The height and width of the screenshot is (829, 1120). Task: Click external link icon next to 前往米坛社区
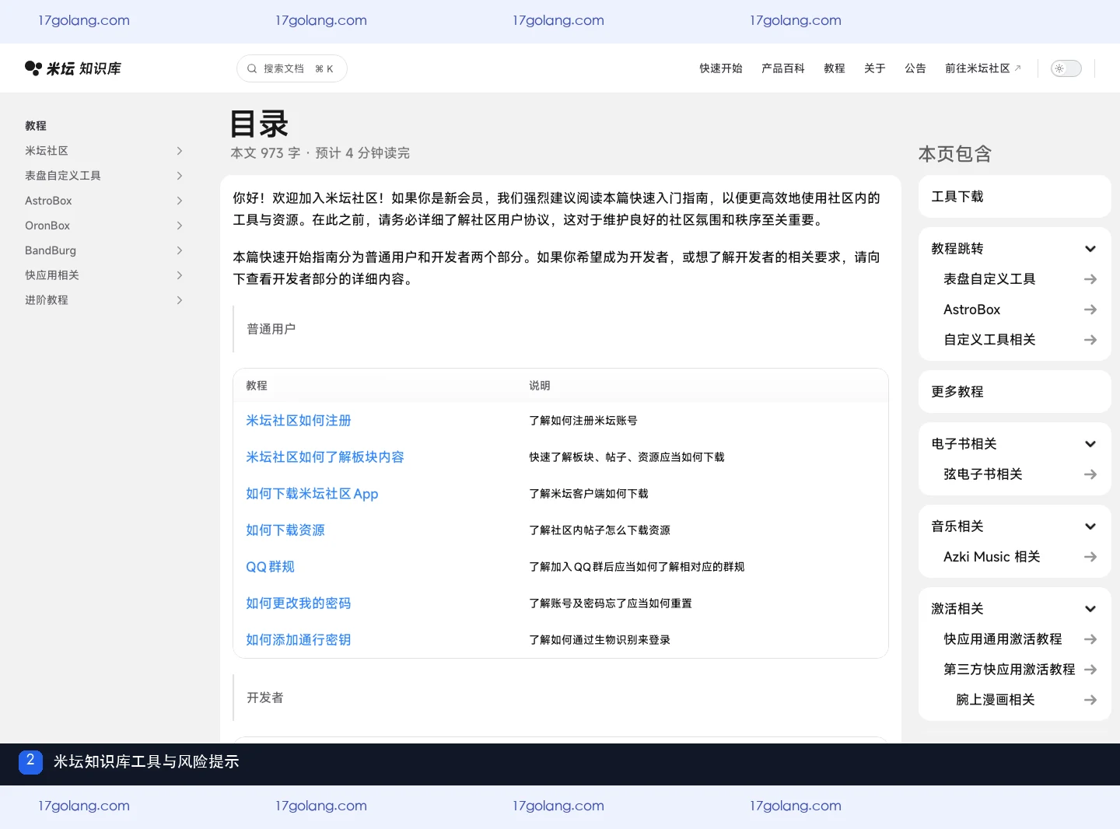(1017, 68)
